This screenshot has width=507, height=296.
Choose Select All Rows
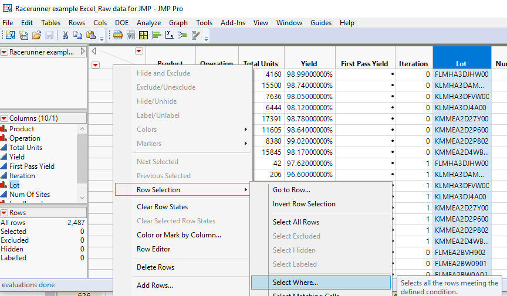pos(321,222)
